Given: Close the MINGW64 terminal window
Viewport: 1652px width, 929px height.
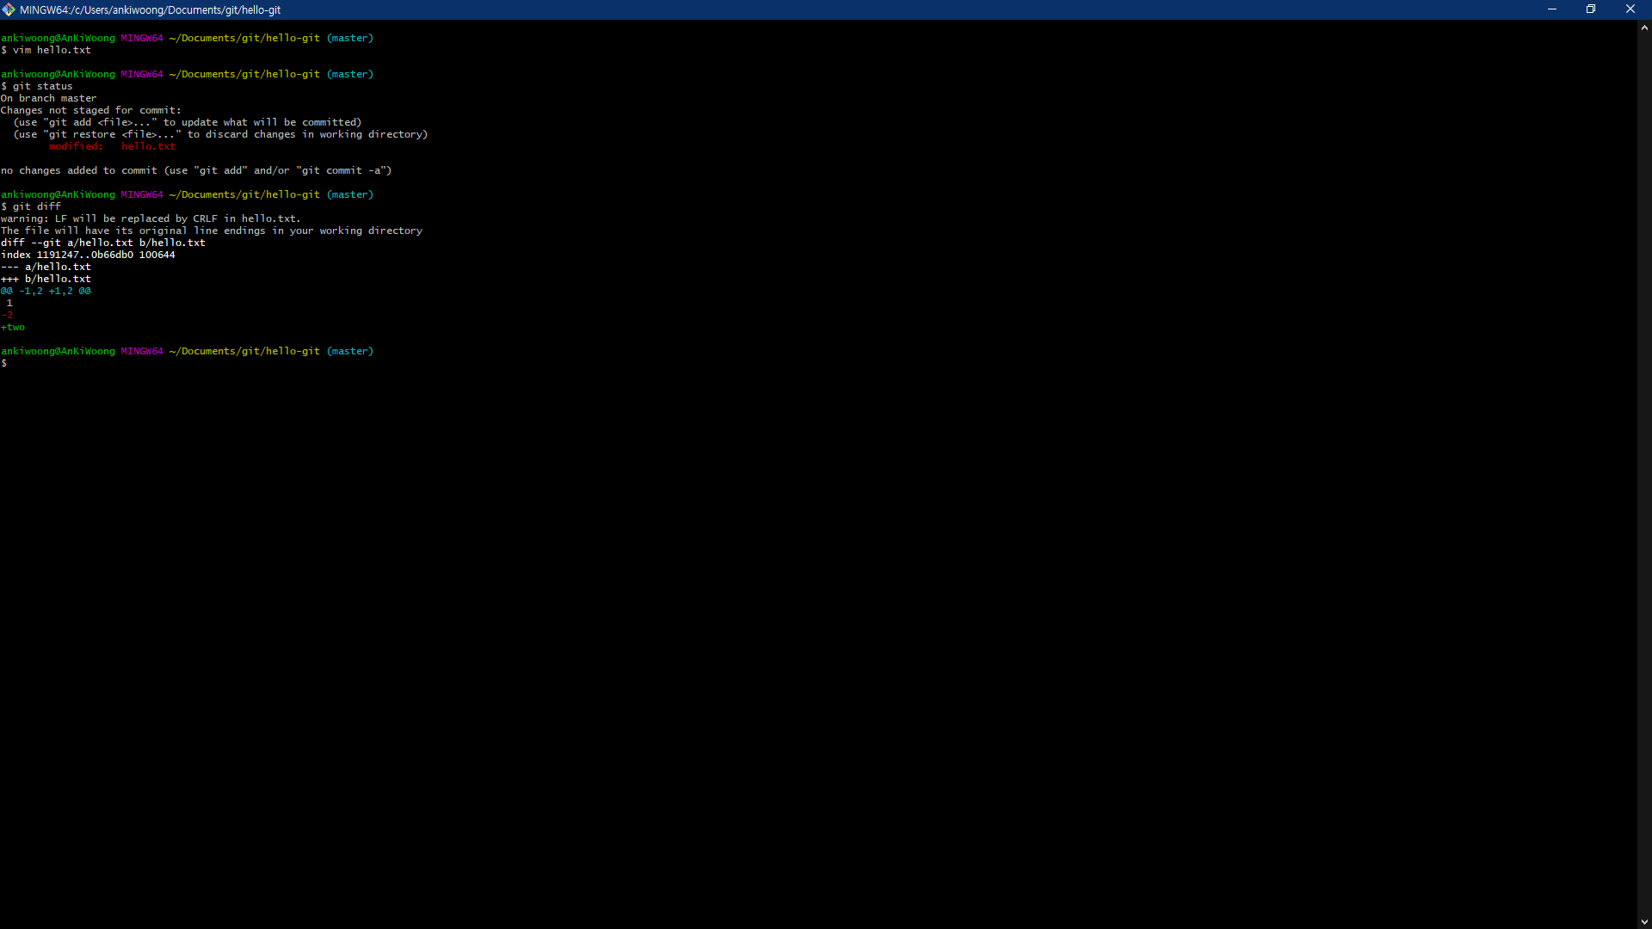Looking at the screenshot, I should pos(1630,9).
